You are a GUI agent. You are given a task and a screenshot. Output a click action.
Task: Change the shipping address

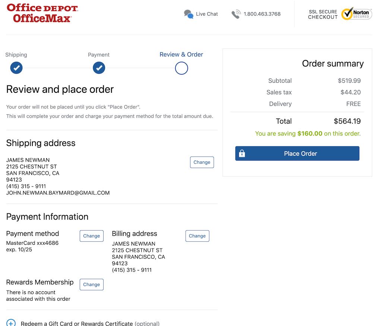202,162
